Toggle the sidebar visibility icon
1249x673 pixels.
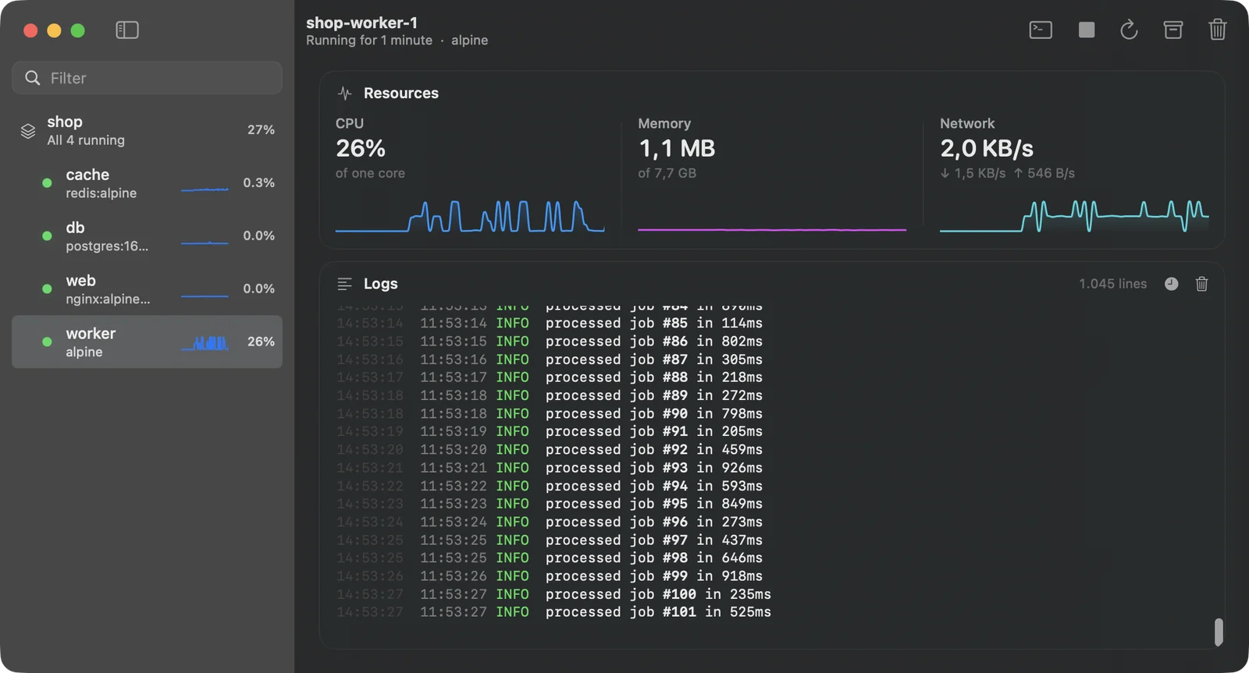[x=127, y=30]
